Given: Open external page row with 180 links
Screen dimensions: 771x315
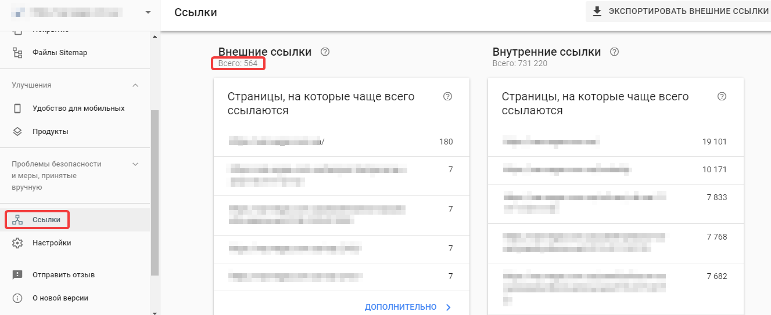Looking at the screenshot, I should click(342, 142).
